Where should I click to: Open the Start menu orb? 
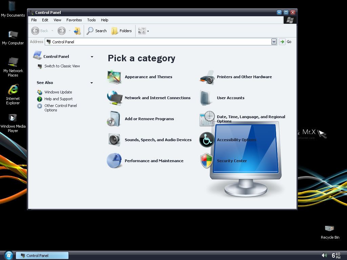pos(8,255)
